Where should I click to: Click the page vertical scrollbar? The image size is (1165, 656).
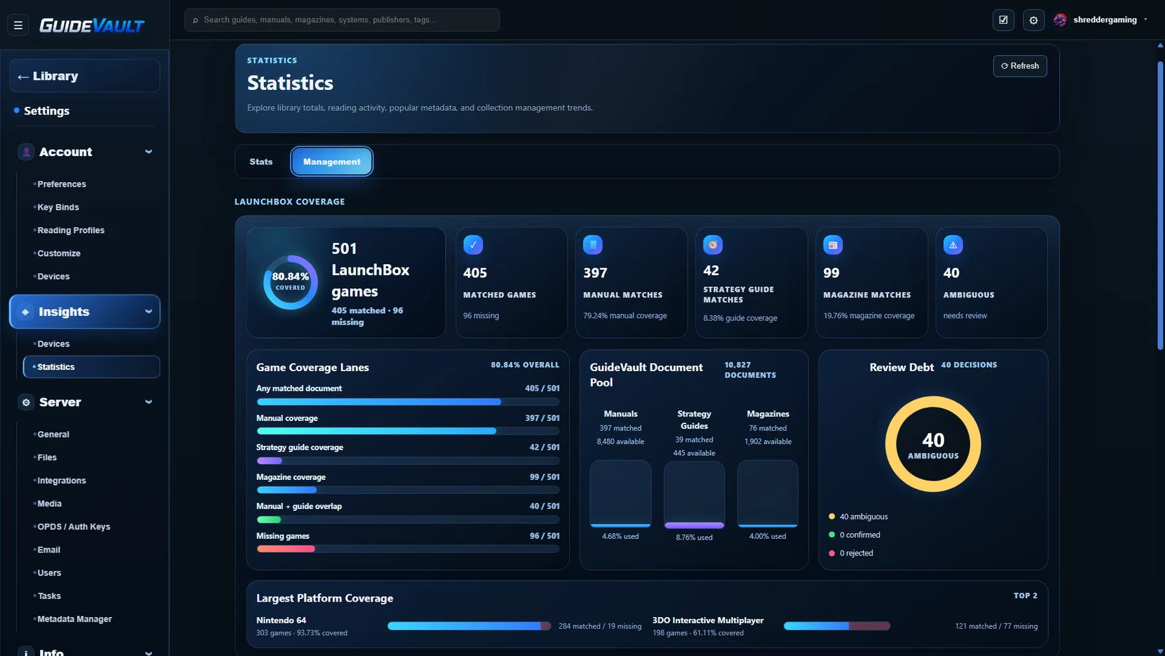1160,206
